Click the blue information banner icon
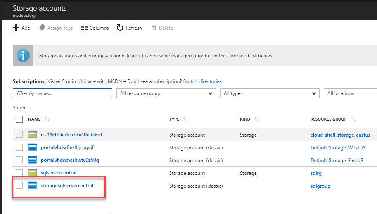Screen dimensions: 377x214 (x=23, y=56)
